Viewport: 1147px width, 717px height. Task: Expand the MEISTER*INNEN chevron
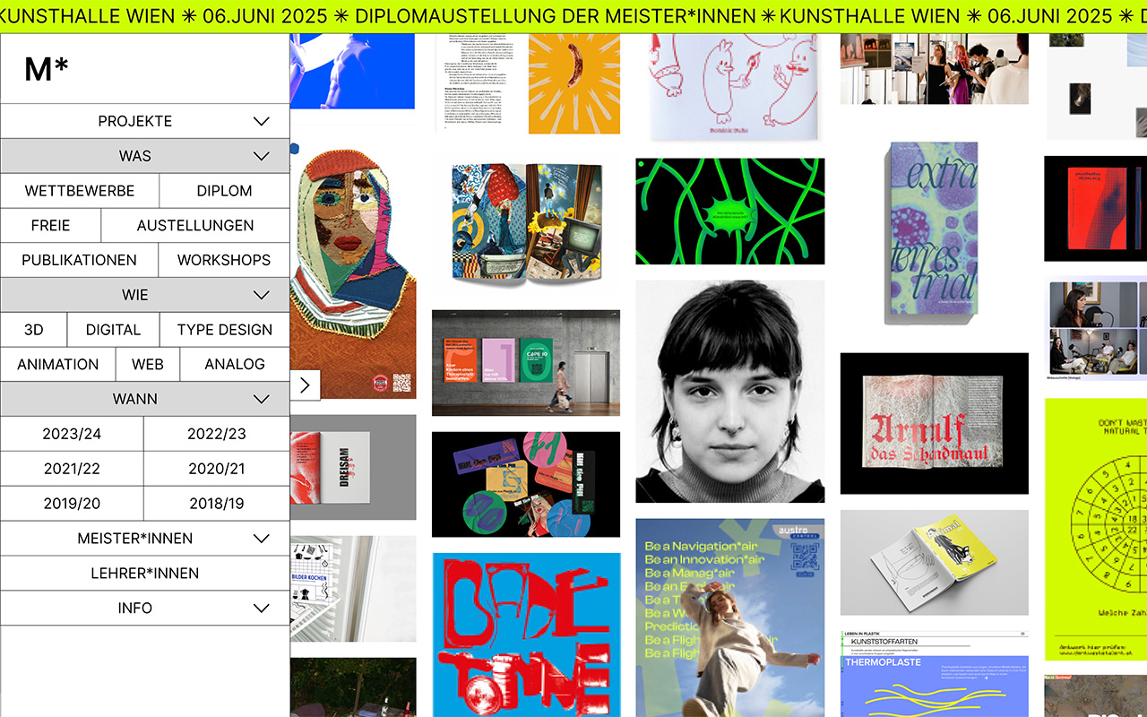point(262,539)
